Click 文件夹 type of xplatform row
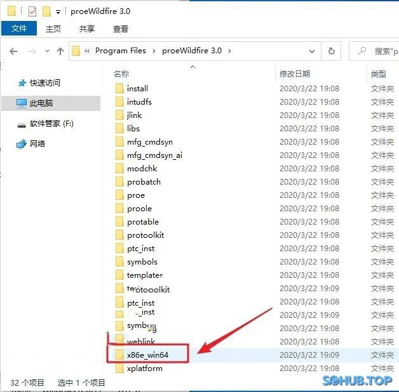399x392 pixels. click(x=382, y=369)
